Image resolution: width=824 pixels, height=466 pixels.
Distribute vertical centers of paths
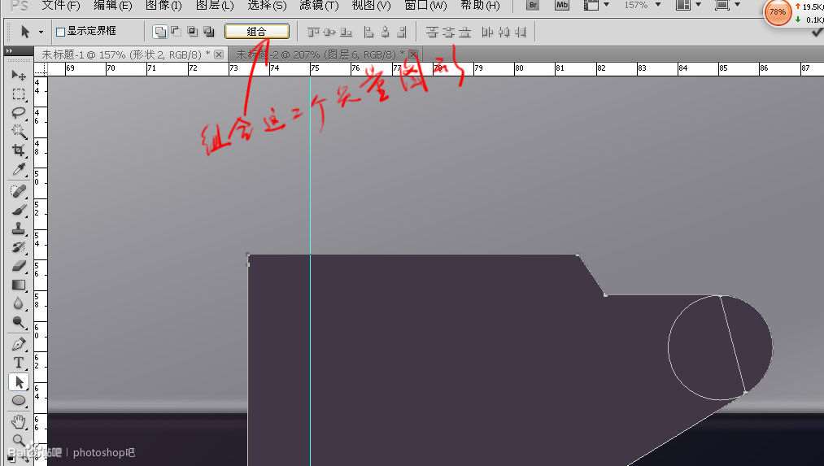[x=448, y=33]
